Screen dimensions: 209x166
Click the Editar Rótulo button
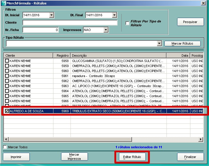click(132, 157)
